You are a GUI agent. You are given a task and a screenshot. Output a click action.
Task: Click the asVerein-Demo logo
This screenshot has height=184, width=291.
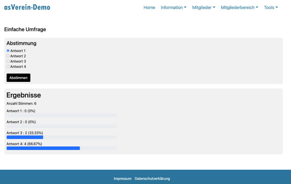27,7
